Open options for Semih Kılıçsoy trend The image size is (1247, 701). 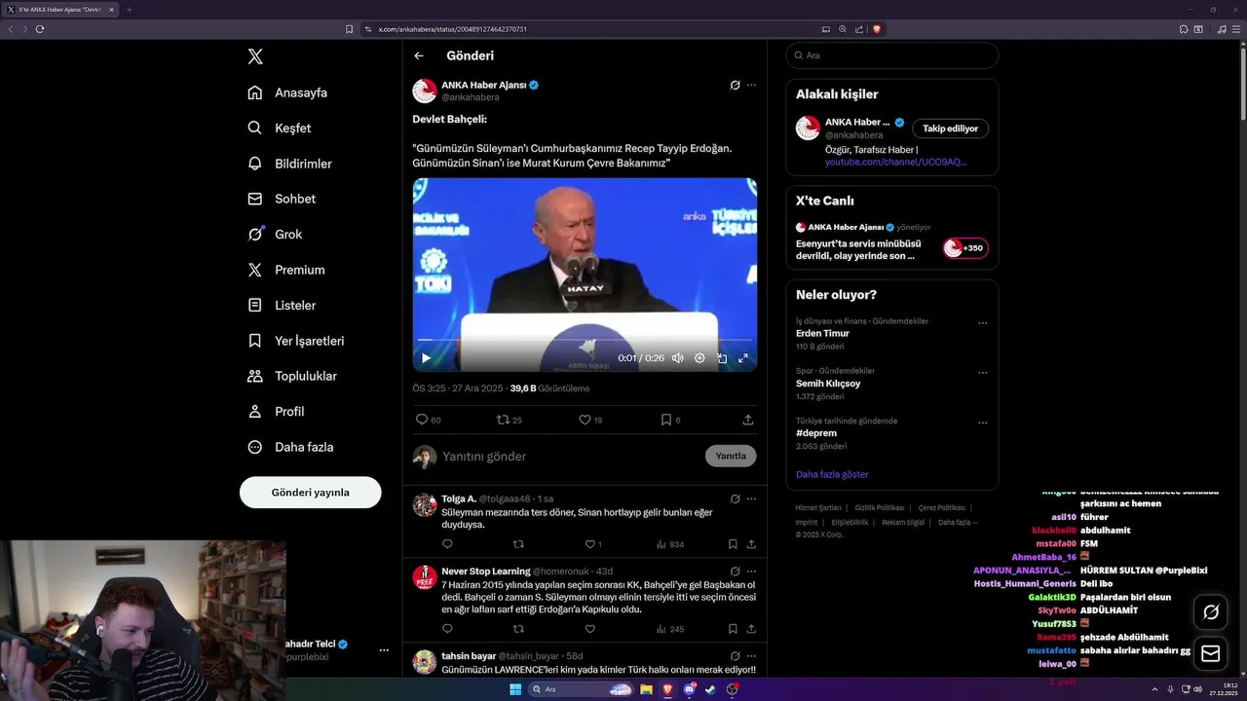click(x=982, y=372)
